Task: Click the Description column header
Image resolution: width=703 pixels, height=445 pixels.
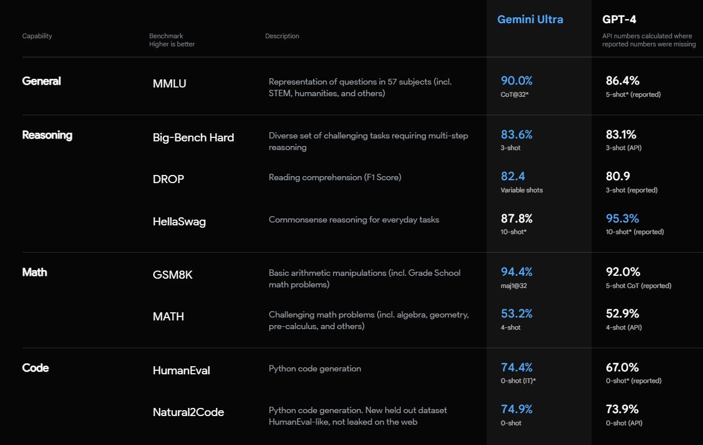Action: (x=282, y=36)
